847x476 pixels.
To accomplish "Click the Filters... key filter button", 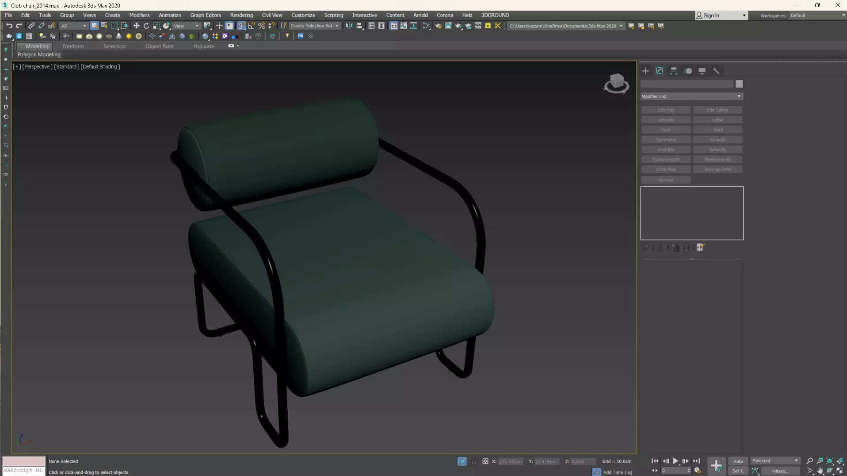I will (780, 471).
